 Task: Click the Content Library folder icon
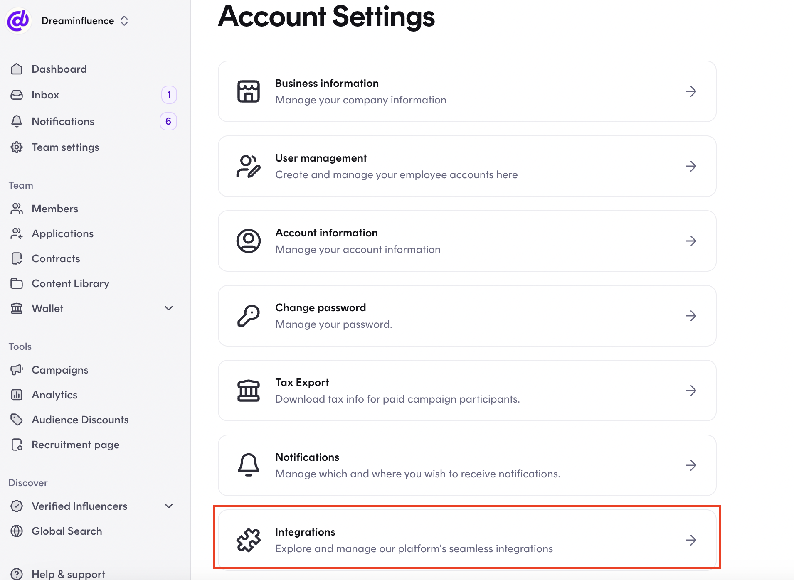click(x=17, y=283)
